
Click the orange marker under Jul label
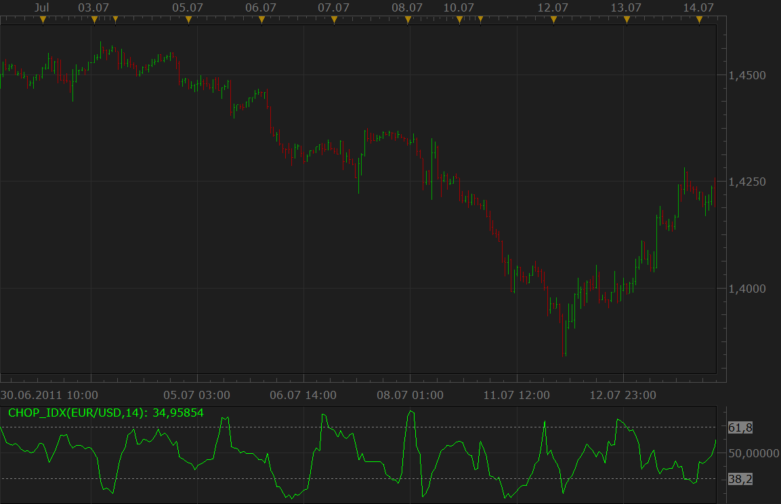tap(43, 20)
